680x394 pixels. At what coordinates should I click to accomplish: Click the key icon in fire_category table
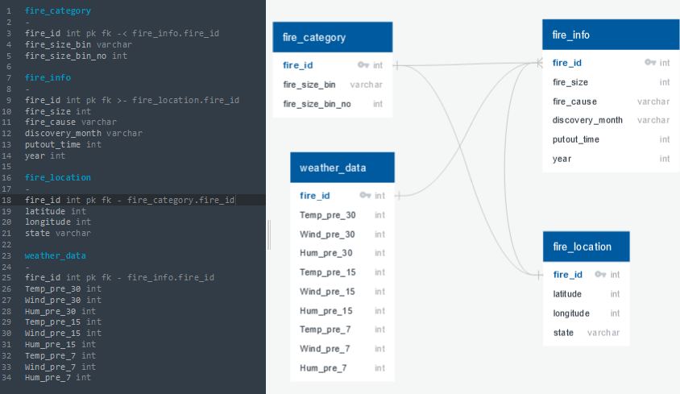pos(363,65)
